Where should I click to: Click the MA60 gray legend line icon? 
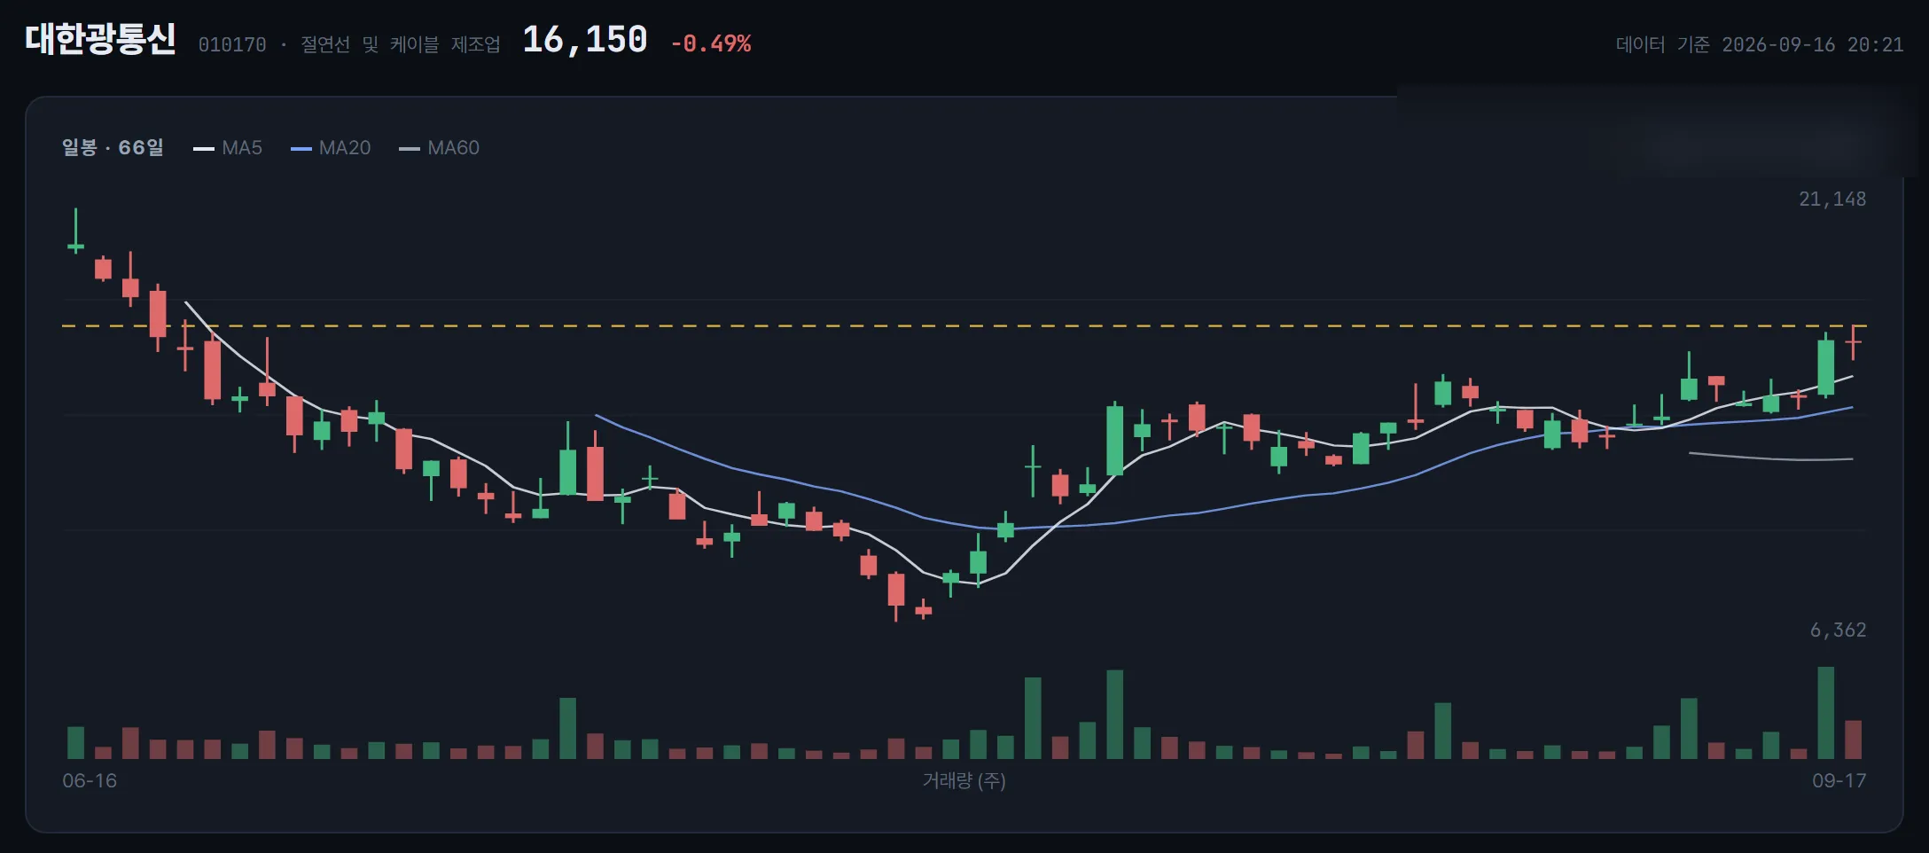click(409, 149)
